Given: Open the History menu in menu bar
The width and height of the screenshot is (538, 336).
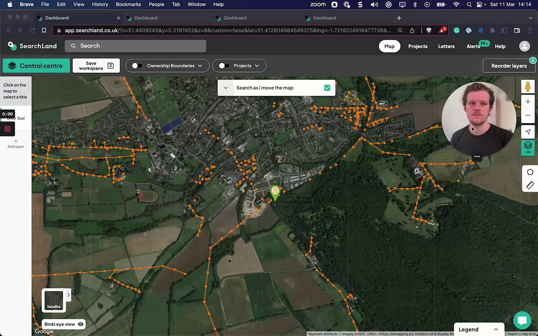Looking at the screenshot, I should point(100,4).
